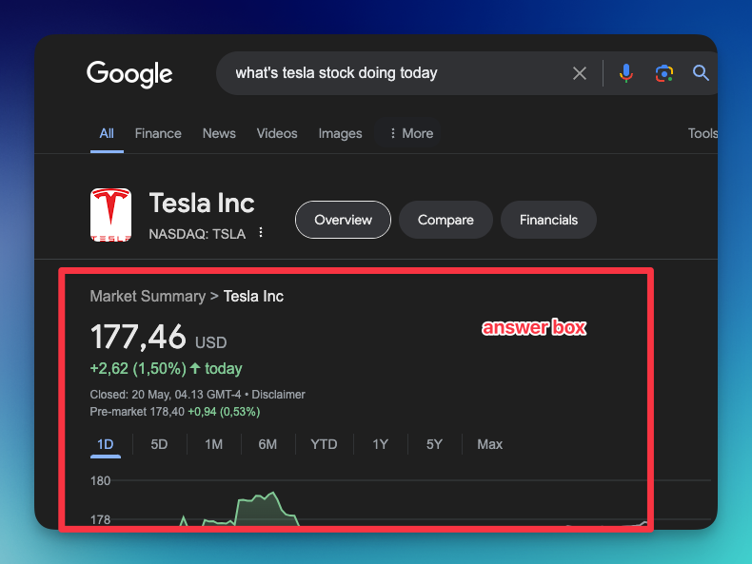Click the Market Summary breadcrumb link
This screenshot has height=564, width=752.
148,296
